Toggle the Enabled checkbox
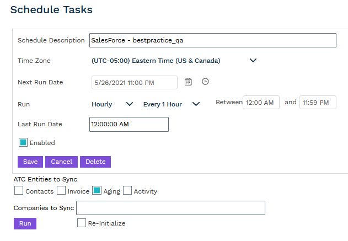This screenshot has height=241, width=348. (23, 142)
